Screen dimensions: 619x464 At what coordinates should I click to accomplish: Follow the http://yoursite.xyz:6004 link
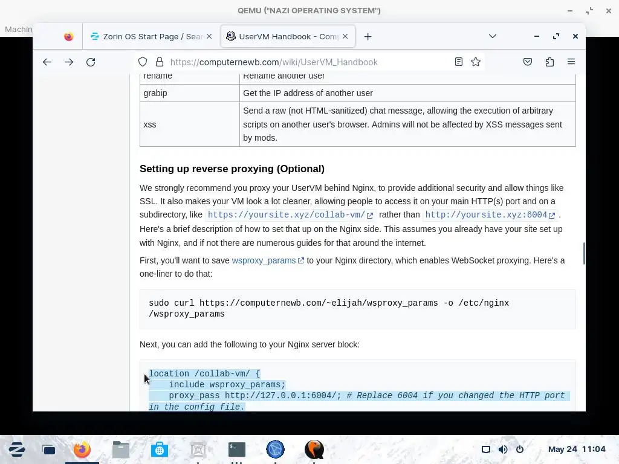tap(490, 214)
